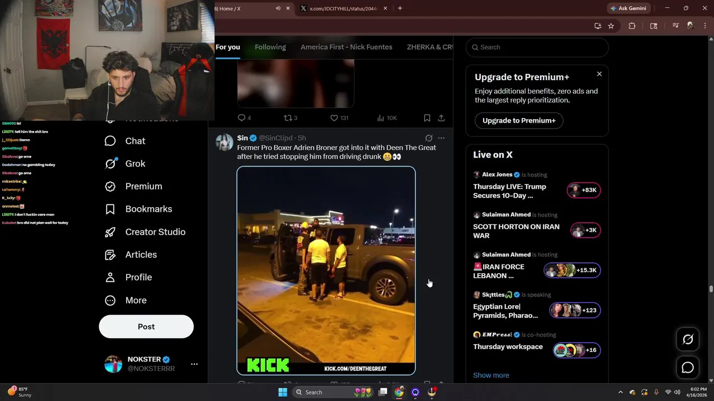Open a new browser tab

400,8
